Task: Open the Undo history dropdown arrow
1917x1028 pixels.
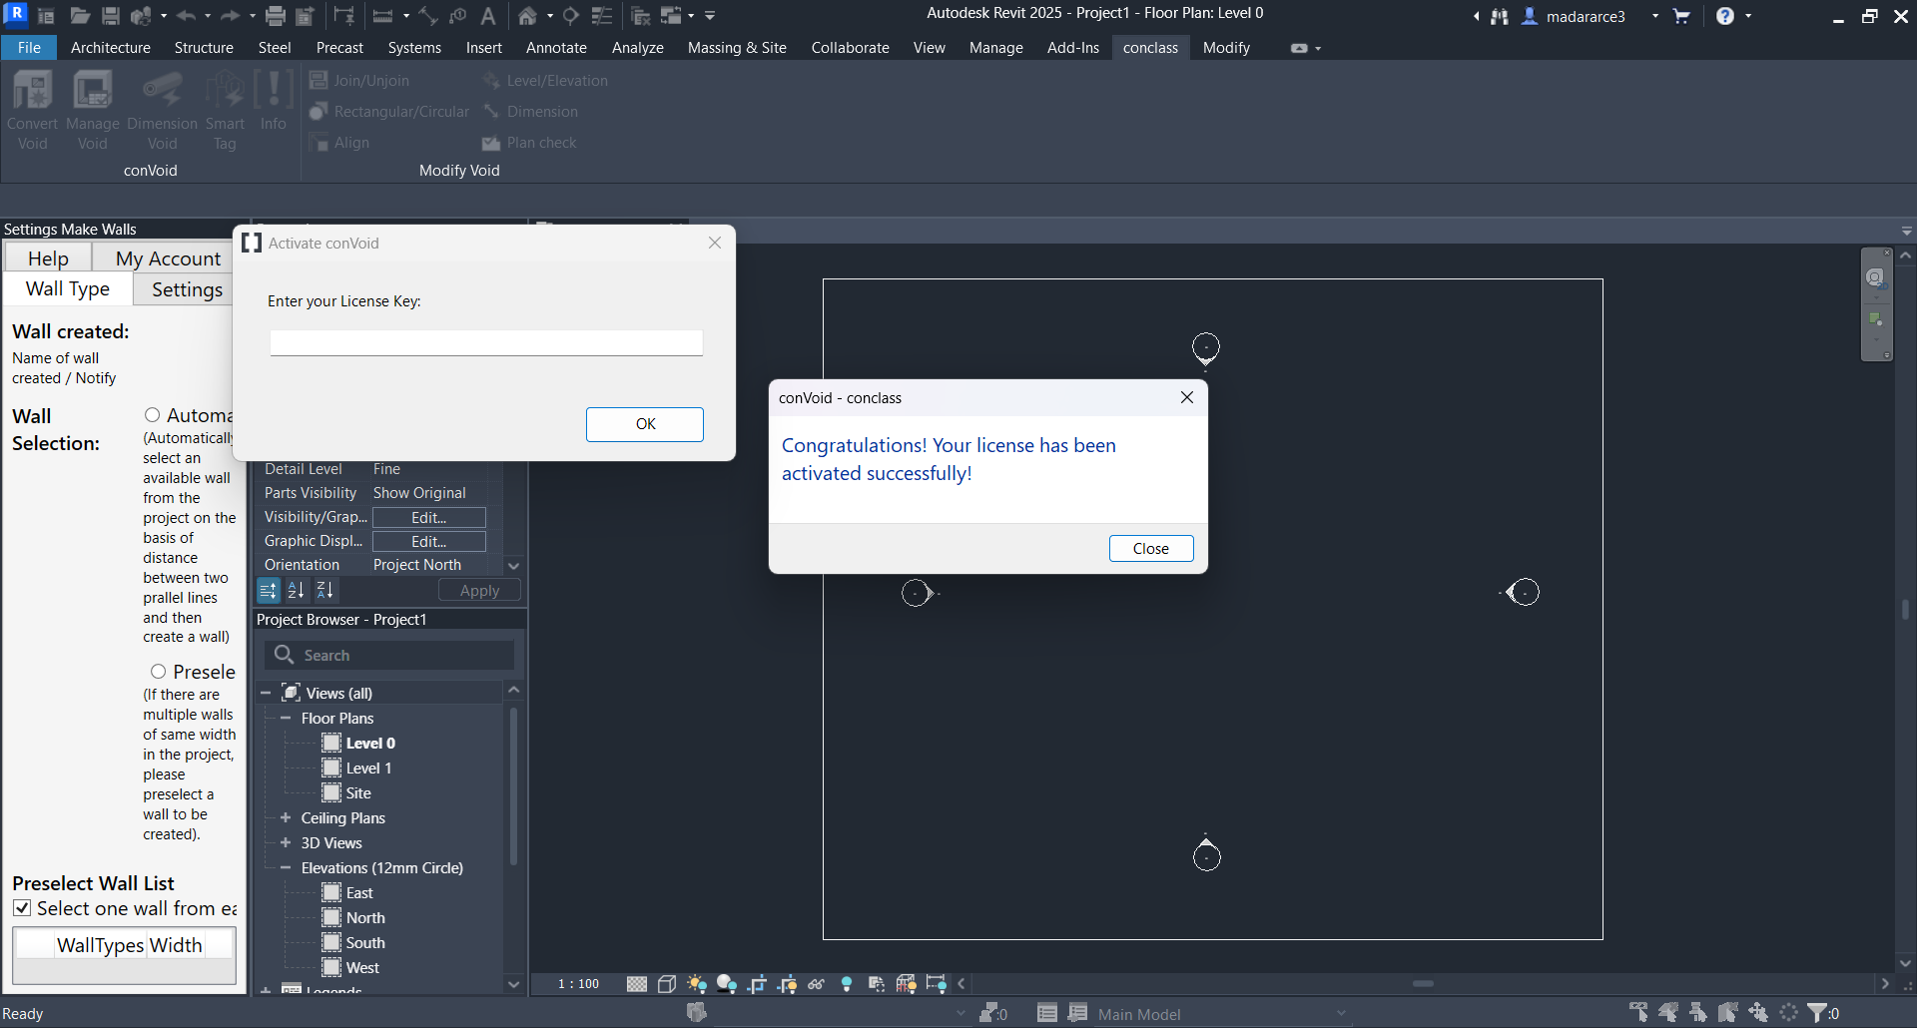Action: [x=208, y=16]
